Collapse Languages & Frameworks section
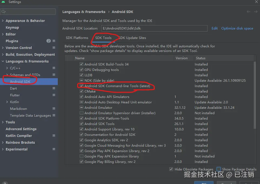 tap(3, 61)
